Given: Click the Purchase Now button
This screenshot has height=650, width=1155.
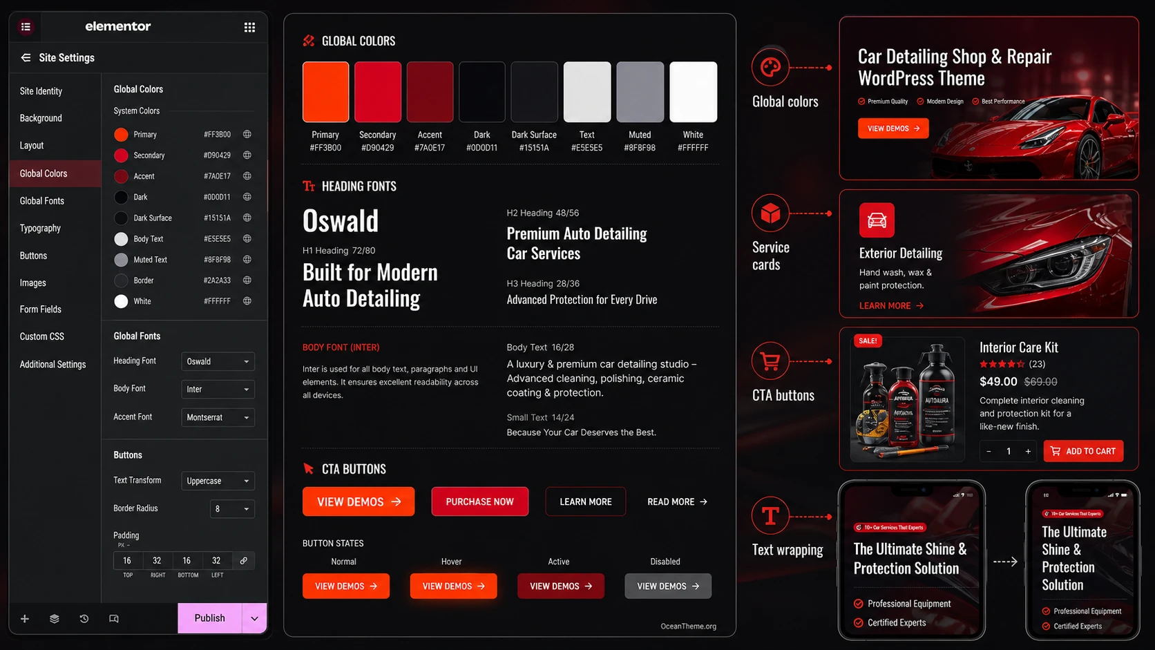Looking at the screenshot, I should [x=480, y=501].
